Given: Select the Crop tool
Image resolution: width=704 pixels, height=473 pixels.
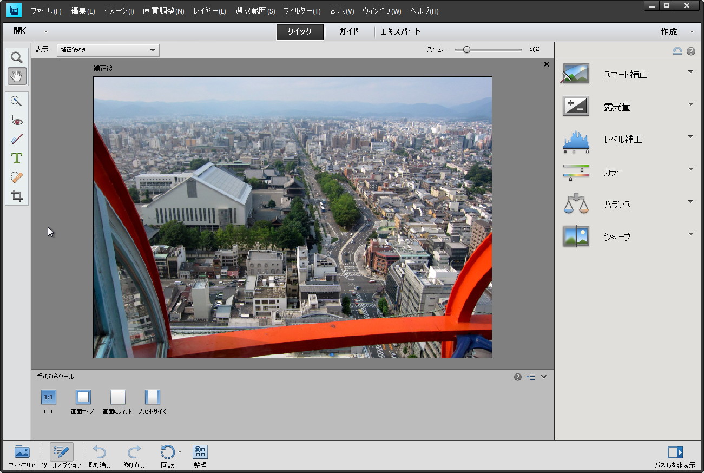Looking at the screenshot, I should coord(16,196).
